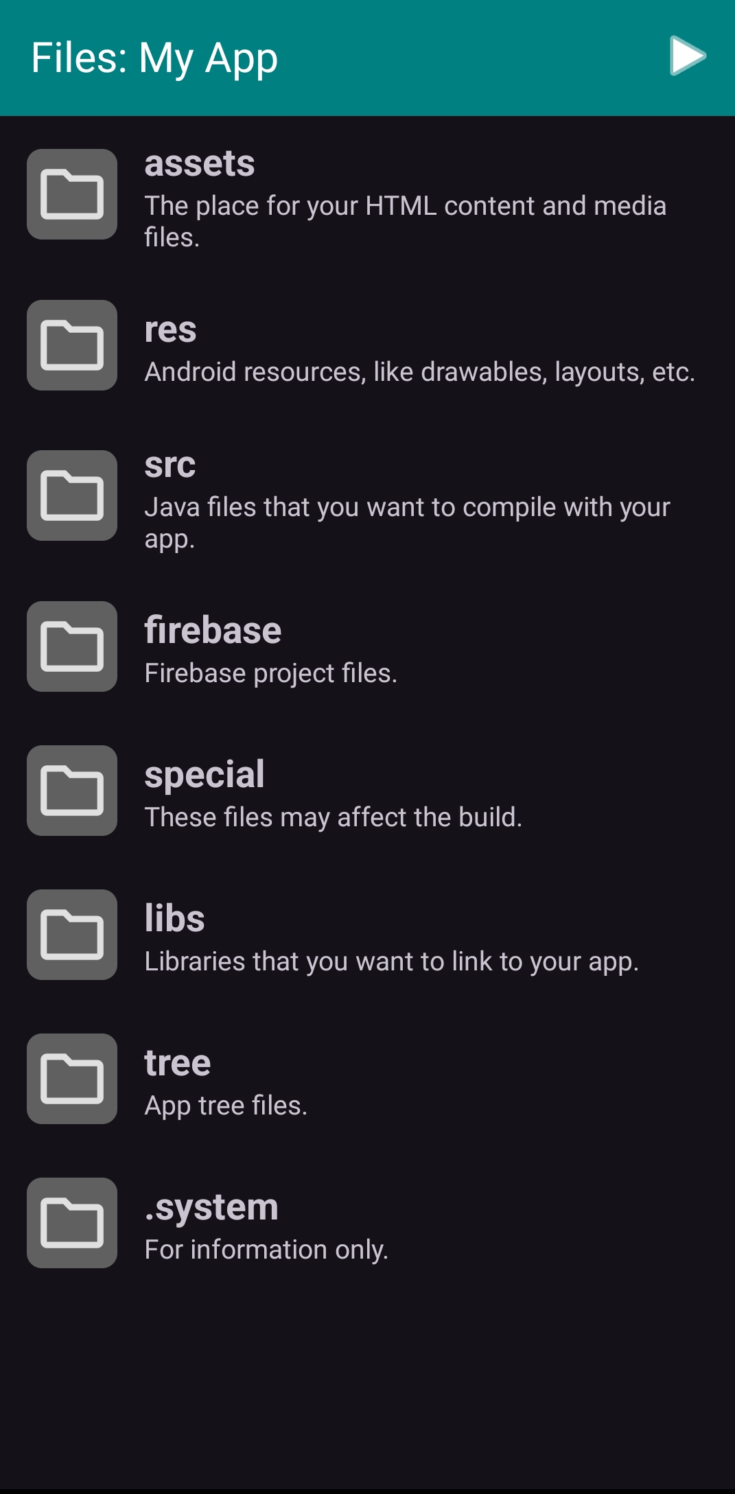Click the special folder icon

coord(72,791)
